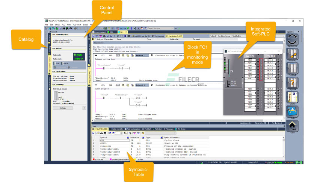Click the save icon in FC1 editor toolbar
The image size is (314, 182).
click(93, 36)
